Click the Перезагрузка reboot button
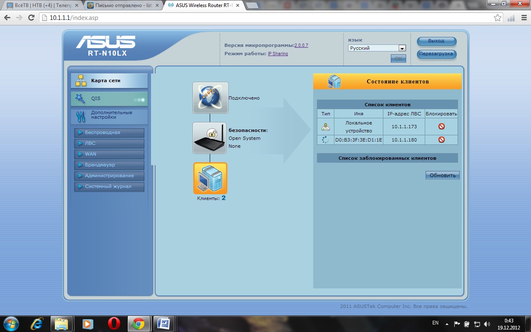Image resolution: width=531 pixels, height=332 pixels. click(436, 54)
